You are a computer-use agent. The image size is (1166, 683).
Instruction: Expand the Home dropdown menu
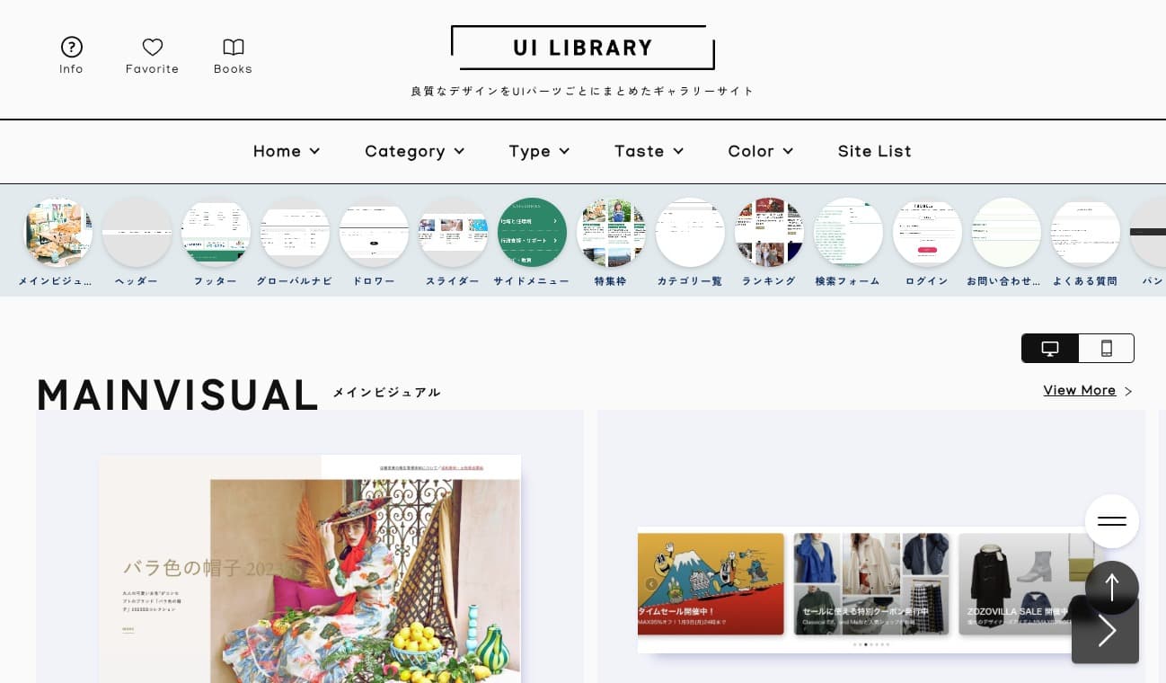click(x=287, y=151)
